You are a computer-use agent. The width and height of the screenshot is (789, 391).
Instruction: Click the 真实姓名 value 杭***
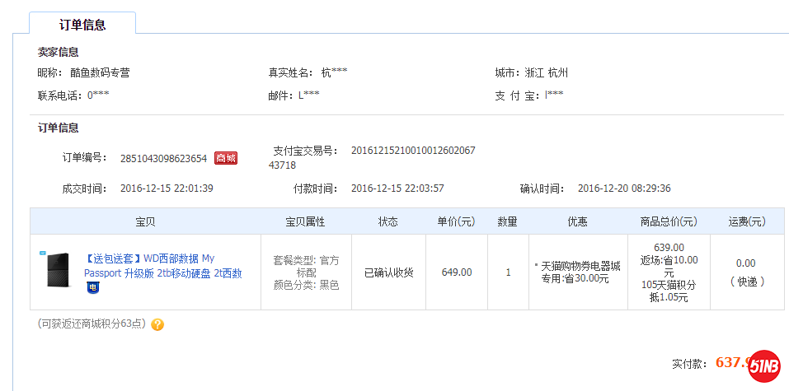coord(334,73)
